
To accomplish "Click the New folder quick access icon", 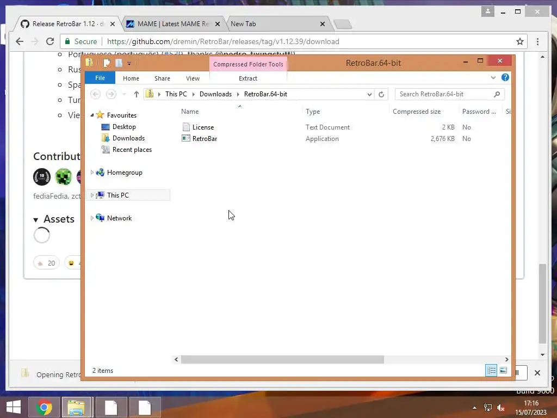I will click(119, 63).
